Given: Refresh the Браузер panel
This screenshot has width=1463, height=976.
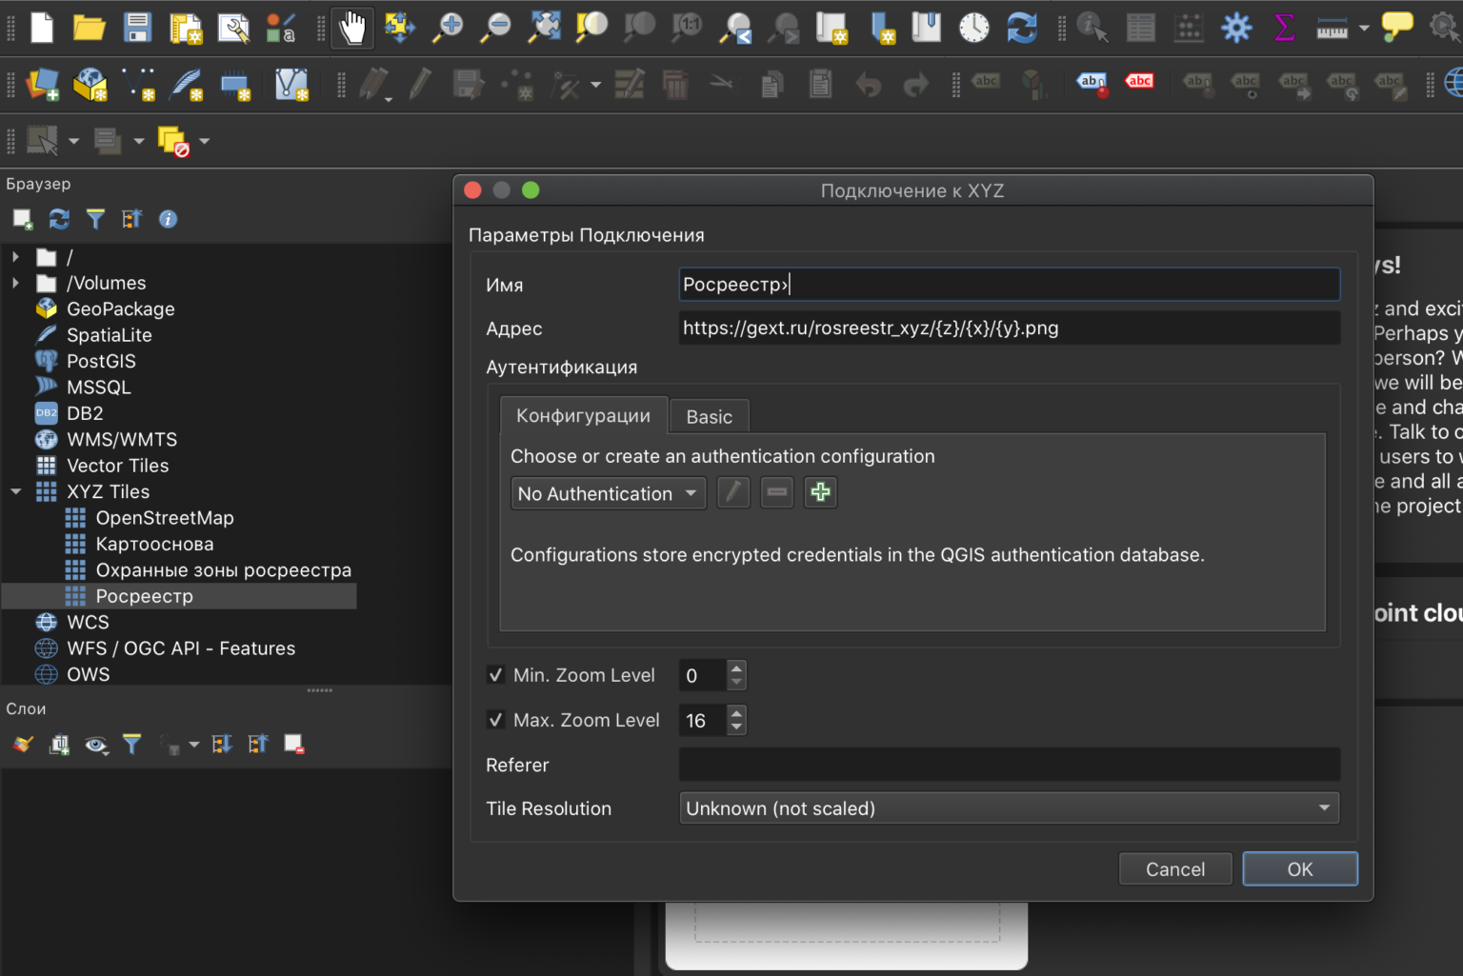Looking at the screenshot, I should pos(59,219).
